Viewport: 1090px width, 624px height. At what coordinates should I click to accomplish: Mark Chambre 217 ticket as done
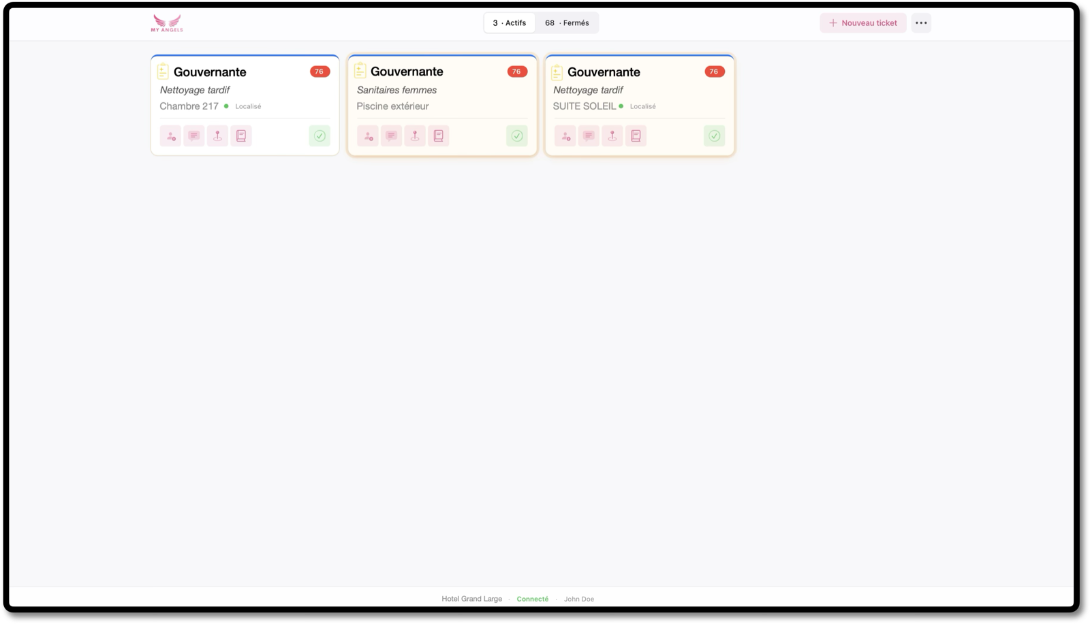(x=320, y=136)
